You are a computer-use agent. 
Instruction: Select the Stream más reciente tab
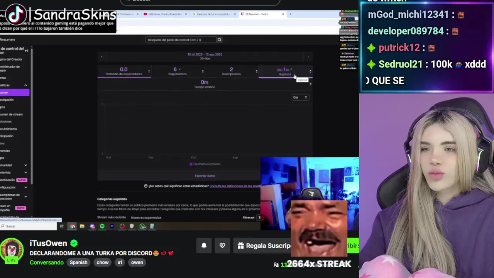[x=111, y=217]
